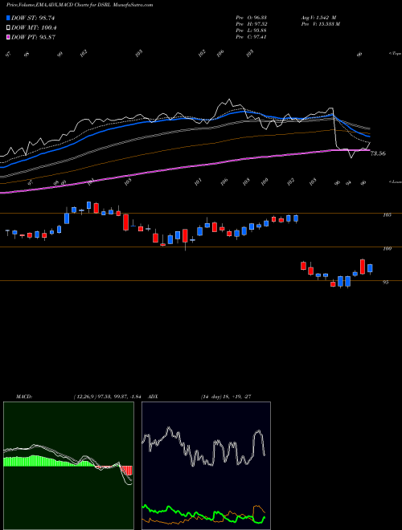Viewport: 402px width, 530px height.
Task: Click the green MACD histogram chart panel
Action: click(x=68, y=466)
